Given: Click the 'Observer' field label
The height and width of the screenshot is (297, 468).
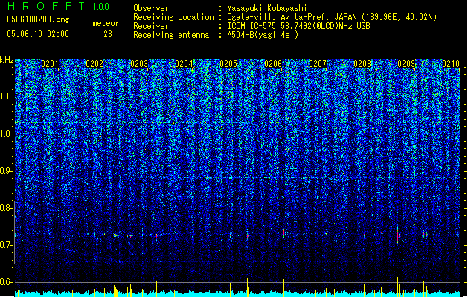Looking at the screenshot, I should (151, 8).
